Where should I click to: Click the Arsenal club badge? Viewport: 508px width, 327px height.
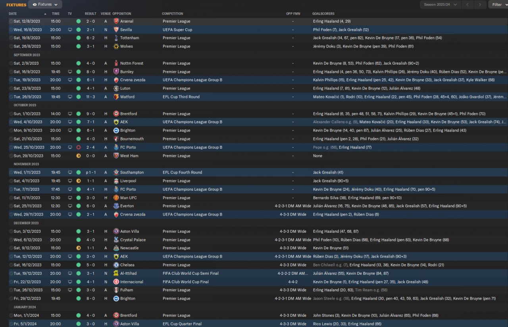pos(116,21)
